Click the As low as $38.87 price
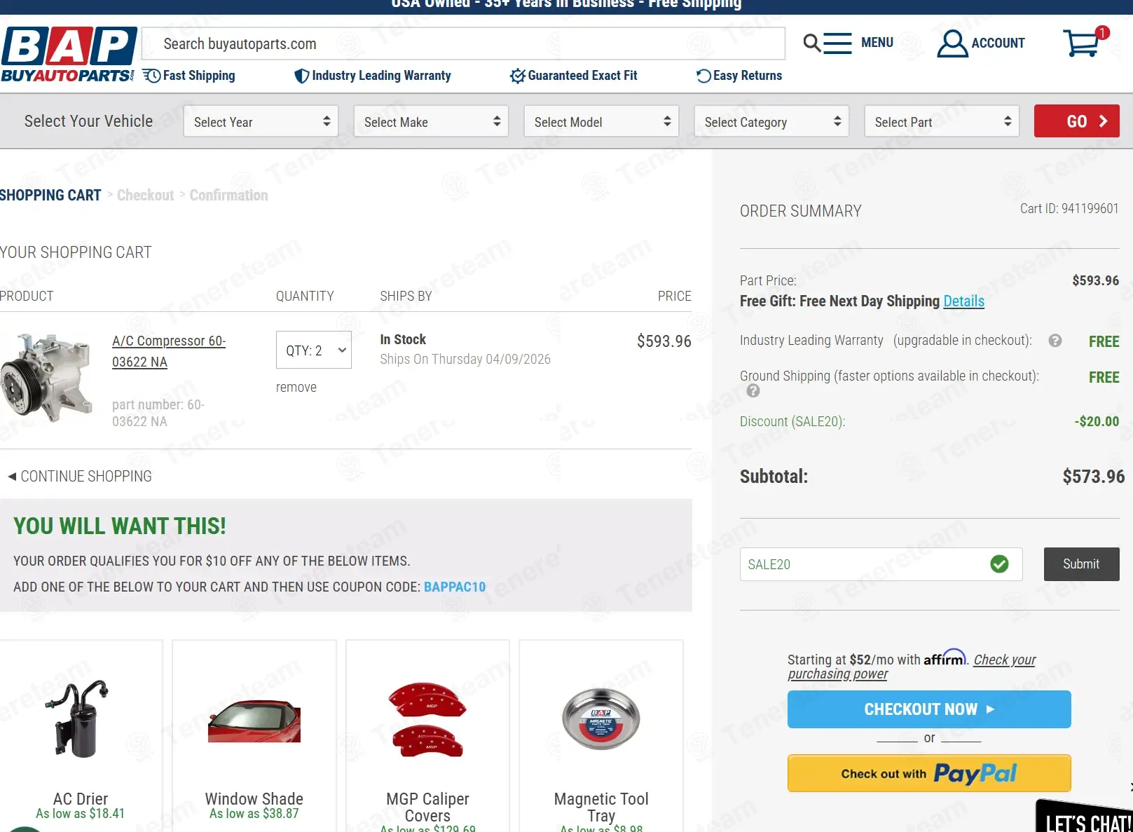The image size is (1133, 832). [254, 813]
